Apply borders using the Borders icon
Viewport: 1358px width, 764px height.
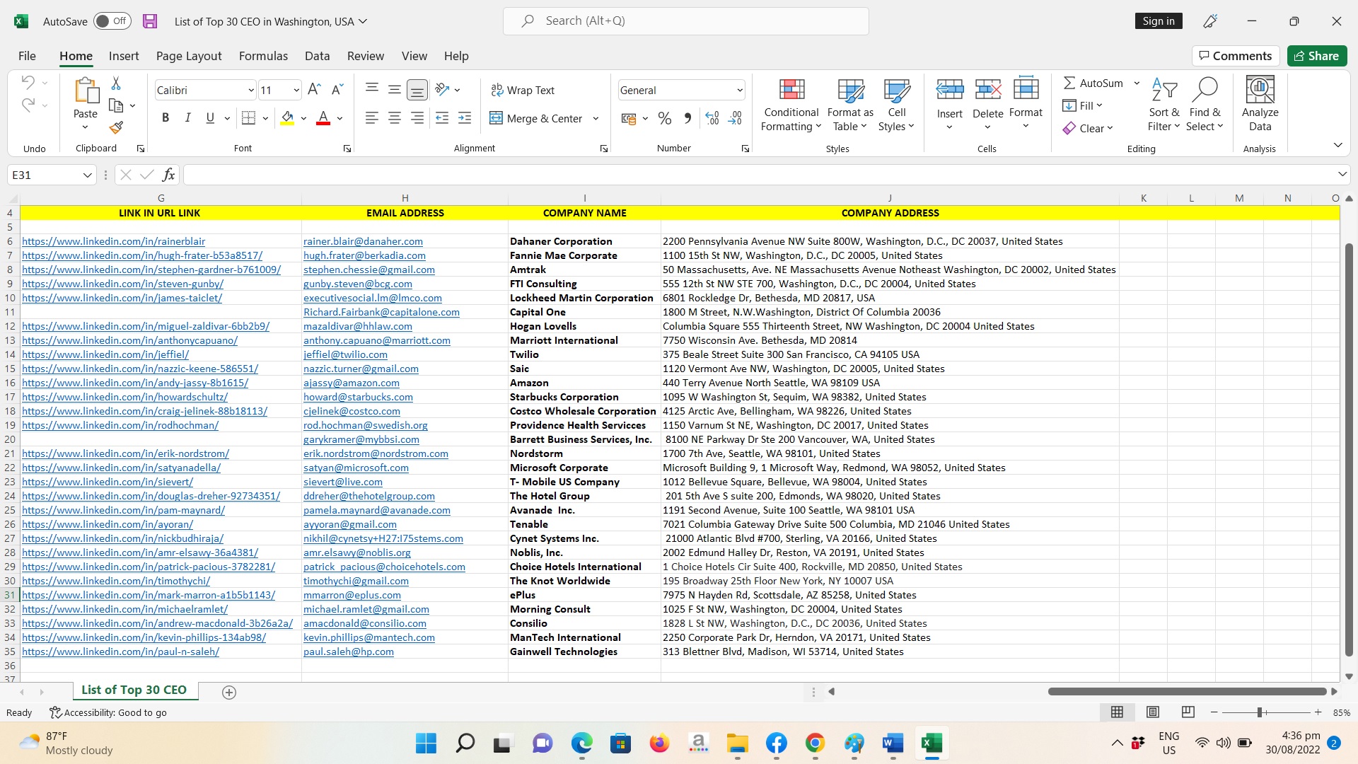coord(248,118)
